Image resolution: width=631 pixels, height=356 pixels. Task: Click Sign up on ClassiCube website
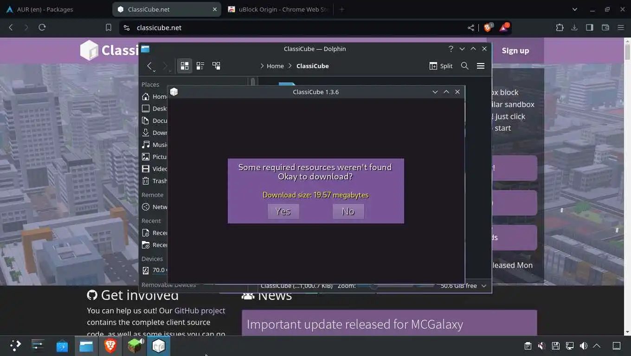pos(515,51)
